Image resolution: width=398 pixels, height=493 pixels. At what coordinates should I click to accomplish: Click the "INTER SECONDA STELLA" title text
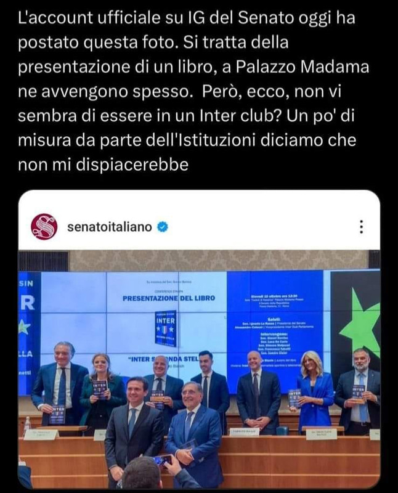click(163, 359)
